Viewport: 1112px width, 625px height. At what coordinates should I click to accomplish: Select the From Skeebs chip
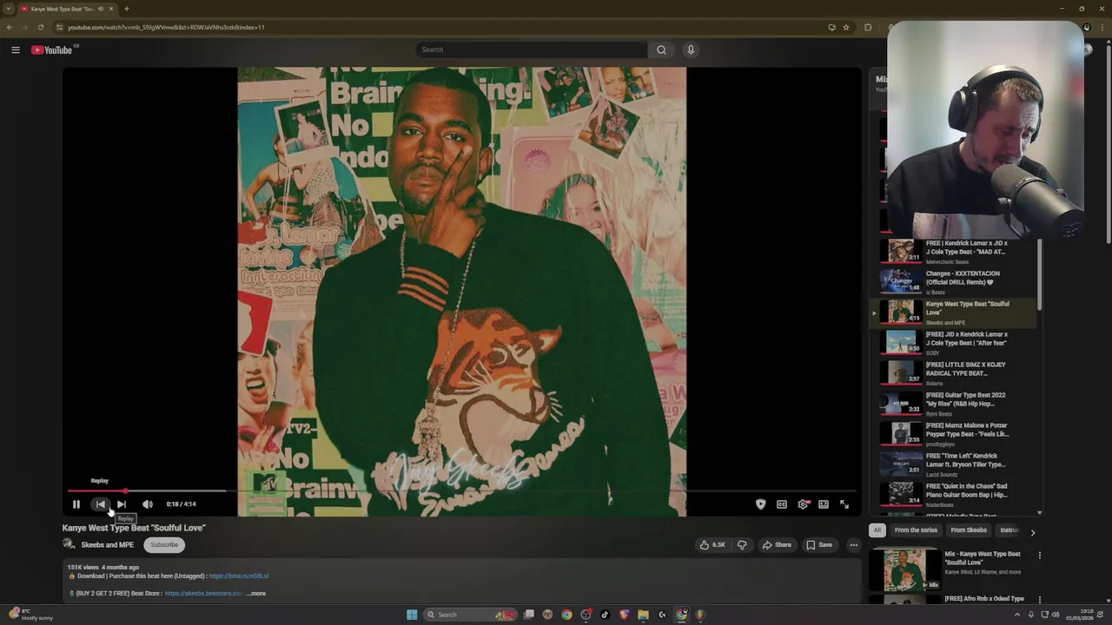point(969,530)
